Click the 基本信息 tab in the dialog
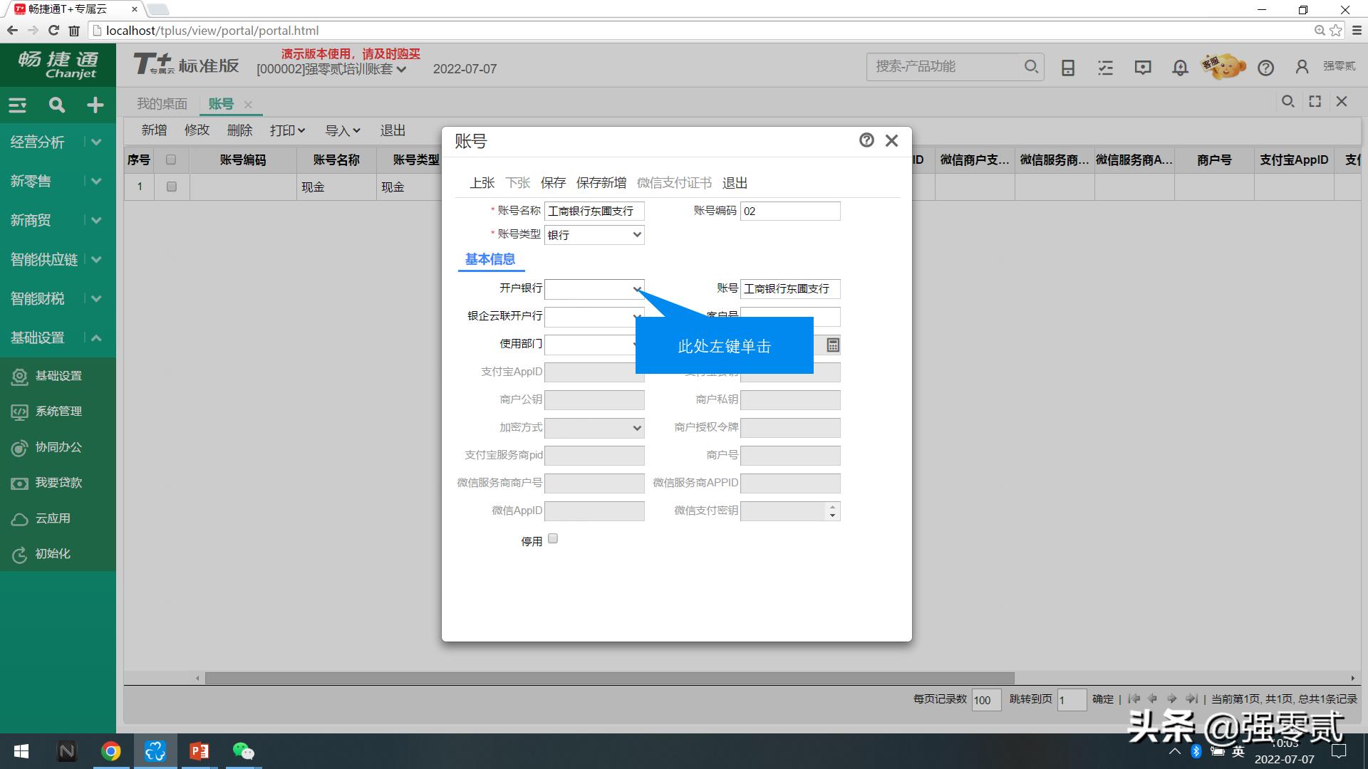 click(x=490, y=259)
